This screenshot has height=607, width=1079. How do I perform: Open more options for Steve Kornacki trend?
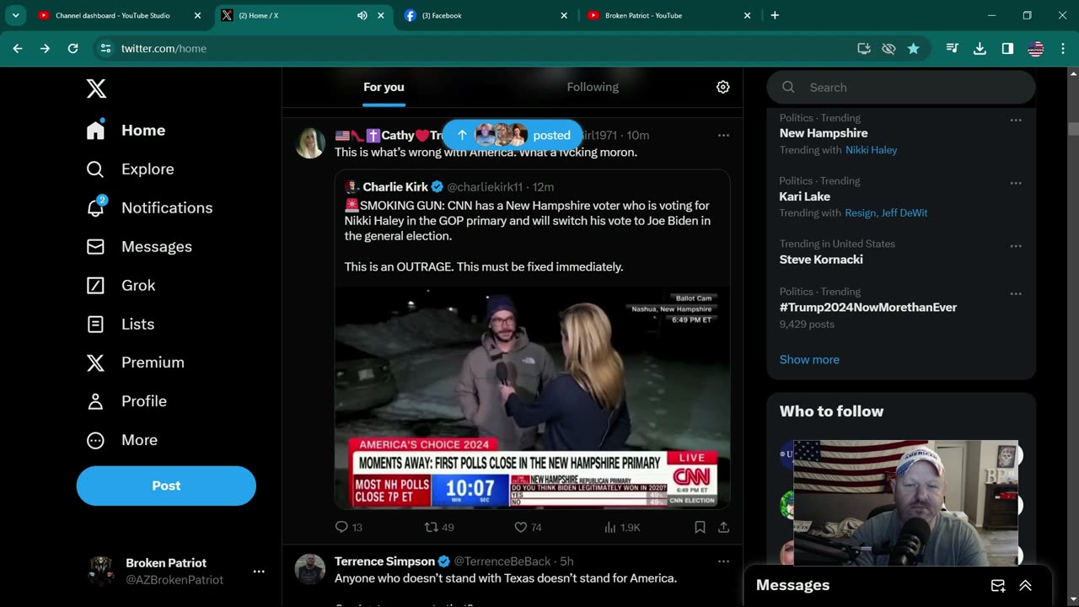pyautogui.click(x=1016, y=246)
